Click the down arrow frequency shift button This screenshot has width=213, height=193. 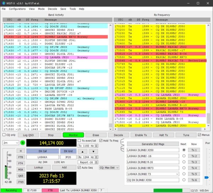[93, 151]
